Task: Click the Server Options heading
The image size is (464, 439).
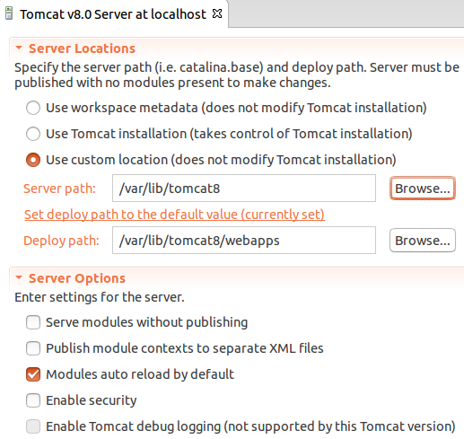Action: pos(77,278)
